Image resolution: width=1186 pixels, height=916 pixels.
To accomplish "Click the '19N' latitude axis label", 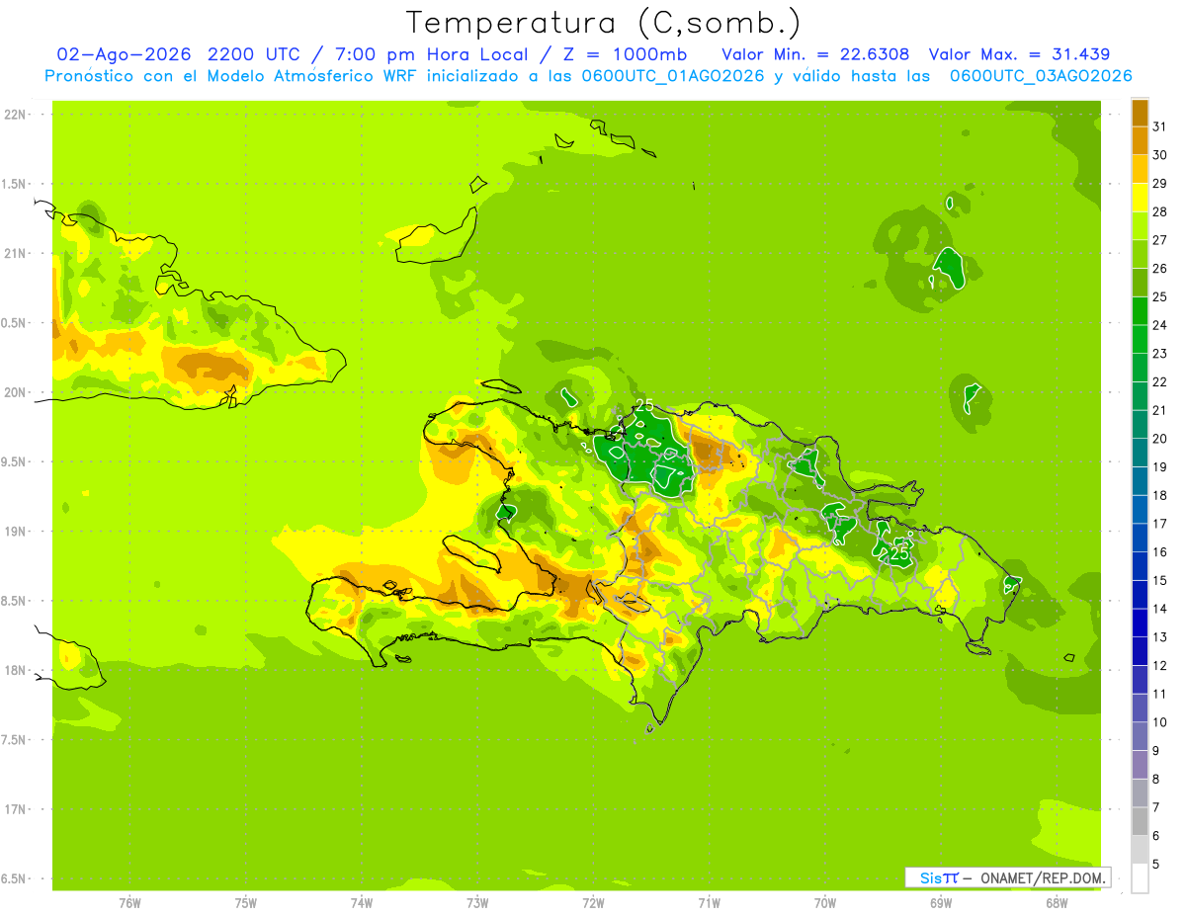I will (x=17, y=531).
